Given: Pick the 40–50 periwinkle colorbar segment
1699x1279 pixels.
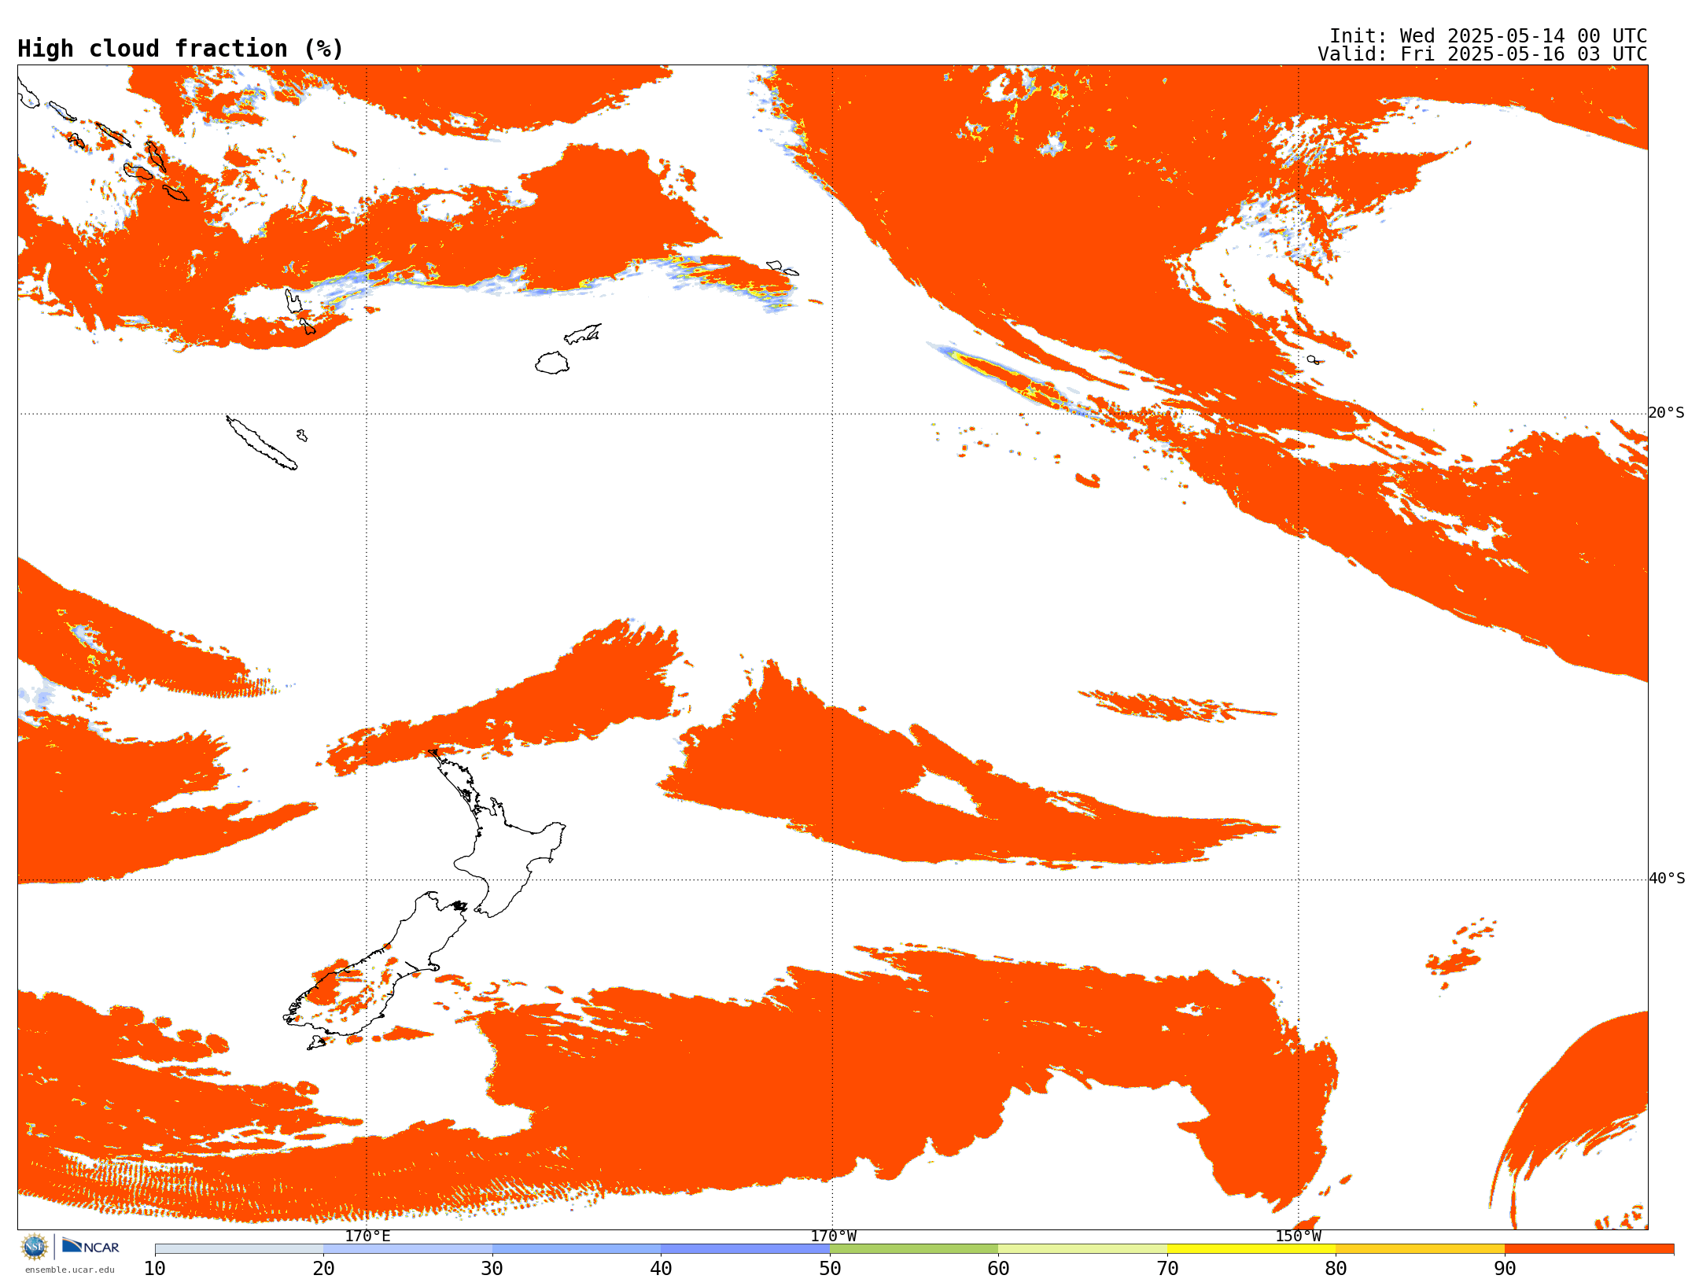Looking at the screenshot, I should (745, 1249).
